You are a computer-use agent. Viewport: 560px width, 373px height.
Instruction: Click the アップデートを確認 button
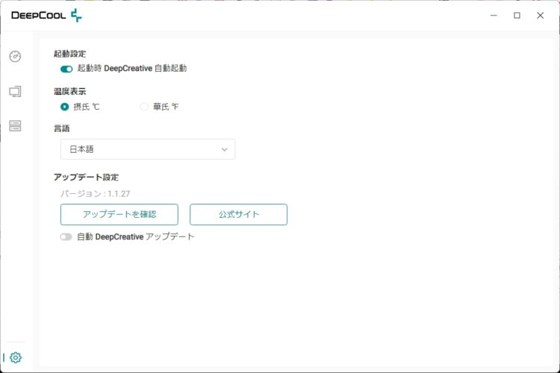tap(119, 215)
